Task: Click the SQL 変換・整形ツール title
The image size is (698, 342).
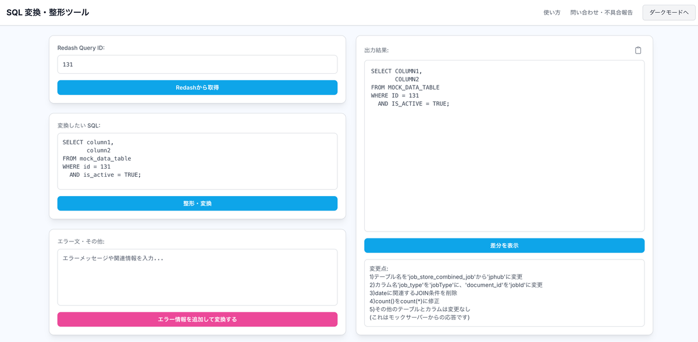Action: tap(48, 12)
